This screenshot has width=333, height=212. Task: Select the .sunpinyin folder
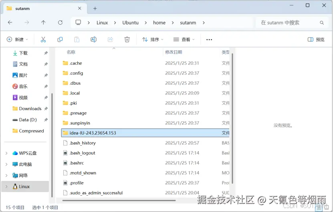[145, 123]
